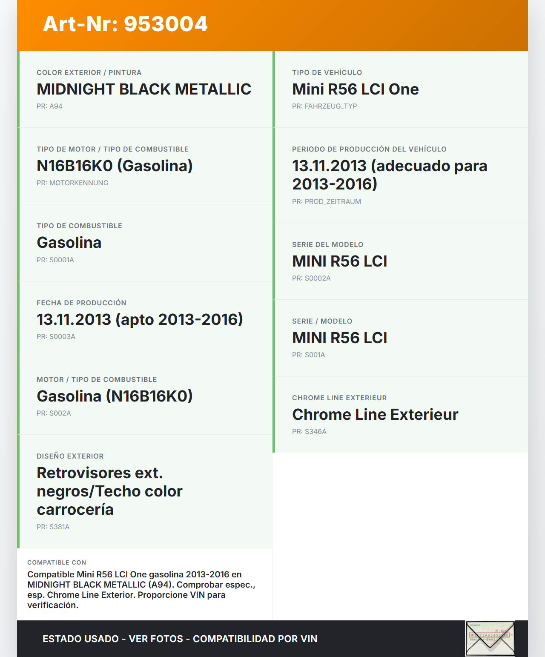
Task: Click the PR: MOTORKENNUNG code label
Action: tap(72, 183)
